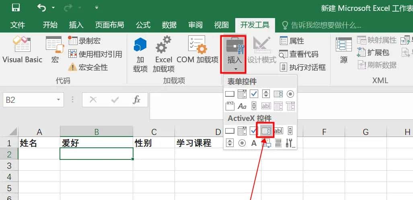Choose the form control Spin Button under 表单控件
This screenshot has height=200, width=413.
coord(266,94)
